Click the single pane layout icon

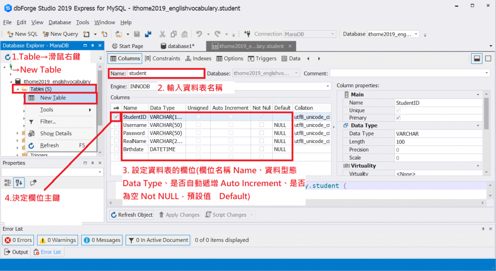488,59
